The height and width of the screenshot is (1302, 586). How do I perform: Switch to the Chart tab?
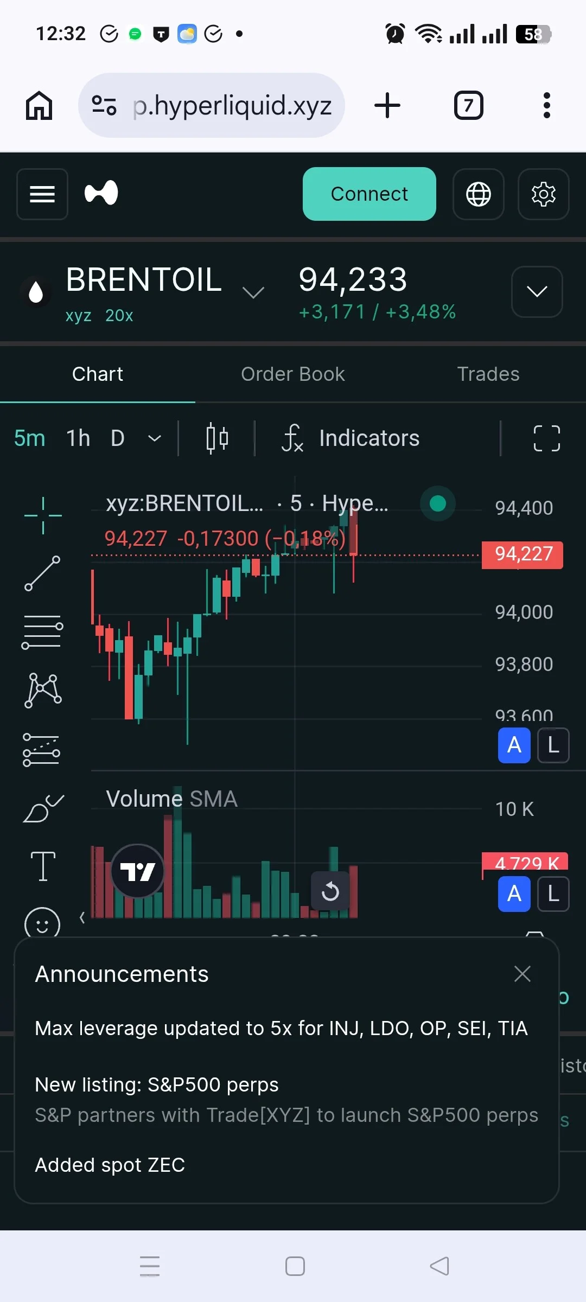(x=98, y=374)
